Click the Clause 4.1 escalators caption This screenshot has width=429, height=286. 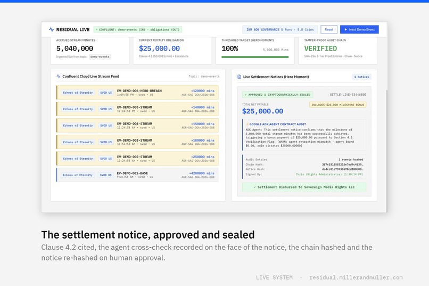point(163,56)
